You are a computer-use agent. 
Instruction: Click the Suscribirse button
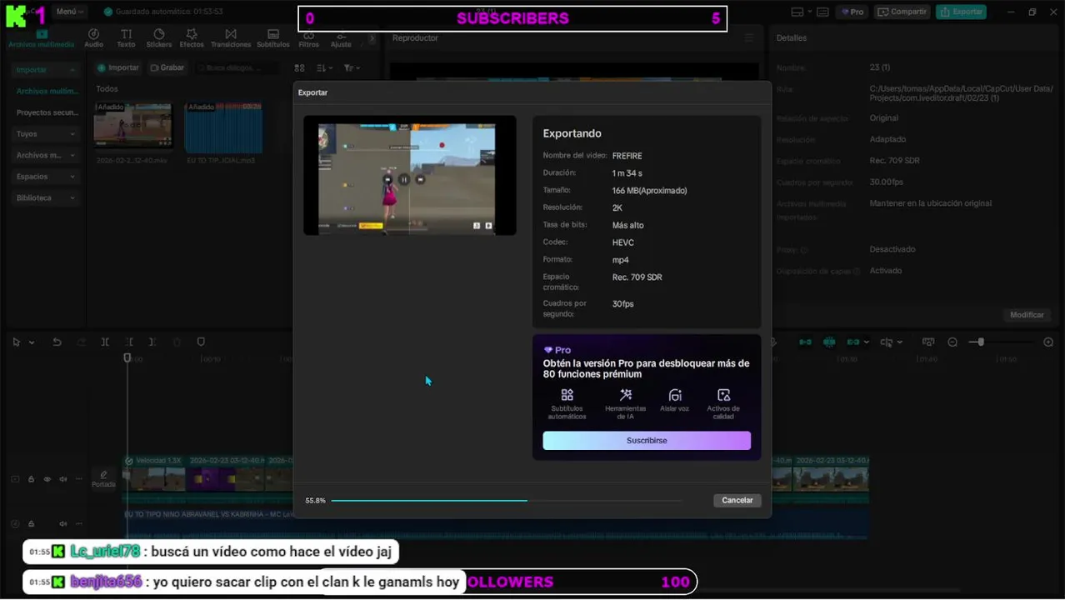647,440
